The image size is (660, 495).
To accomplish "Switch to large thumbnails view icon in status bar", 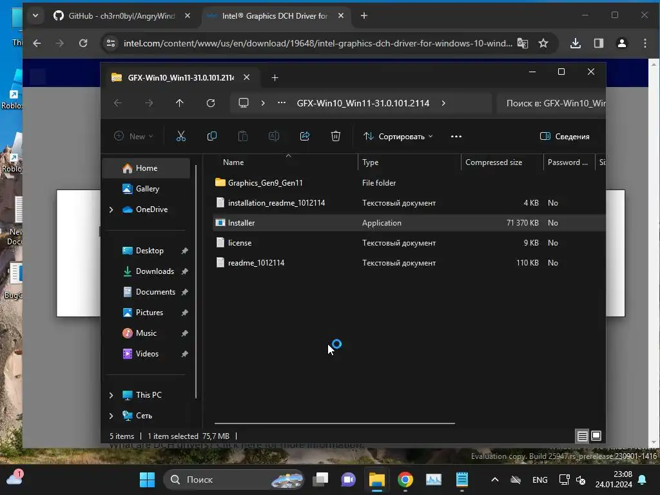I will coord(596,436).
